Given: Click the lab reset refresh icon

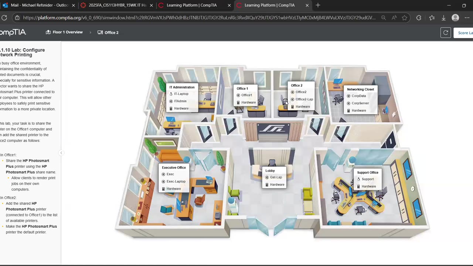Looking at the screenshot, I should 446,33.
